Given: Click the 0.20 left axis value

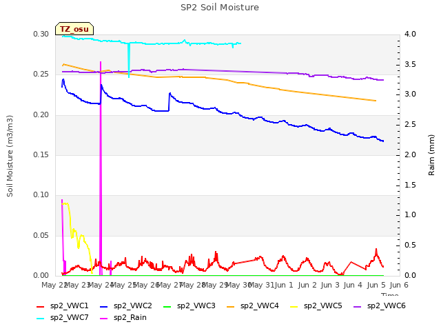Looking at the screenshot, I should pyautogui.click(x=41, y=114).
